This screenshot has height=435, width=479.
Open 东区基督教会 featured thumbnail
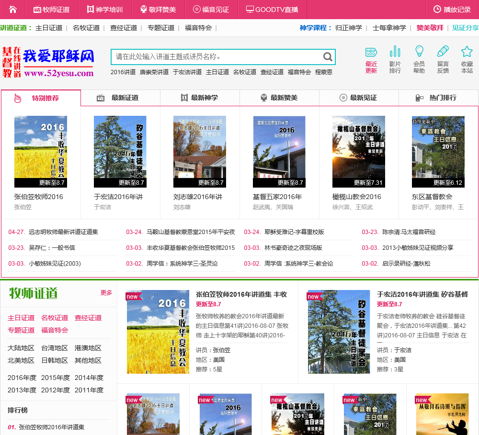coord(438,151)
